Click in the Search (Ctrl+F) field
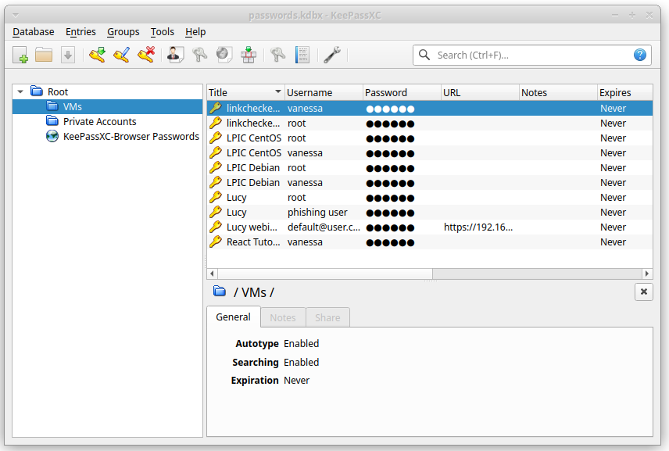The image size is (669, 451). pyautogui.click(x=533, y=55)
